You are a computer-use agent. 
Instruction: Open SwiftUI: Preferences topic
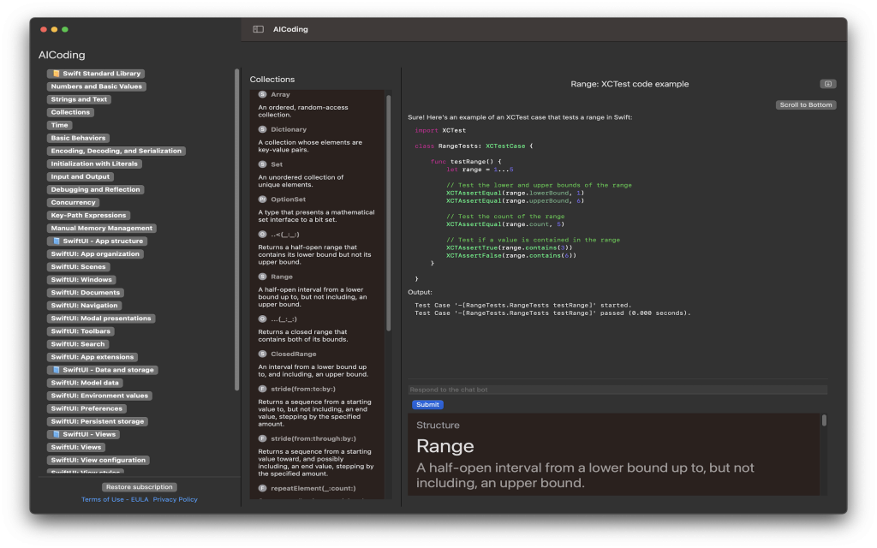(x=87, y=408)
